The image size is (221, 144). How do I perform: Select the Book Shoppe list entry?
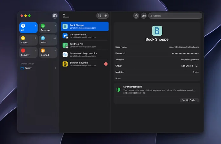point(85,26)
